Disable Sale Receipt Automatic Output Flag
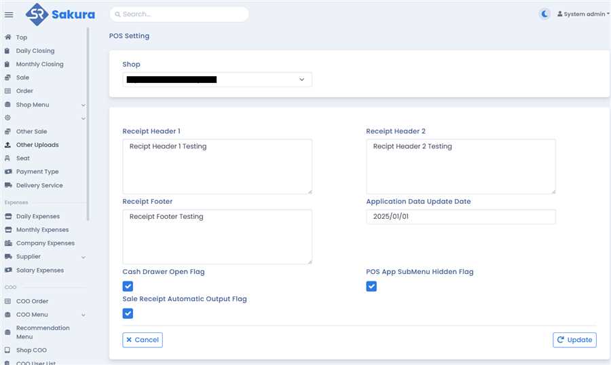The height and width of the screenshot is (365, 611). pos(128,313)
